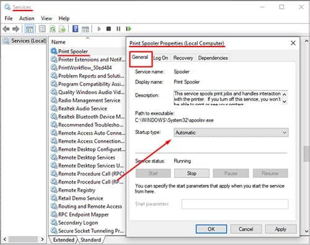Select Realtek Bluetooth Device M... row
310x245 pixels.
tap(88, 117)
